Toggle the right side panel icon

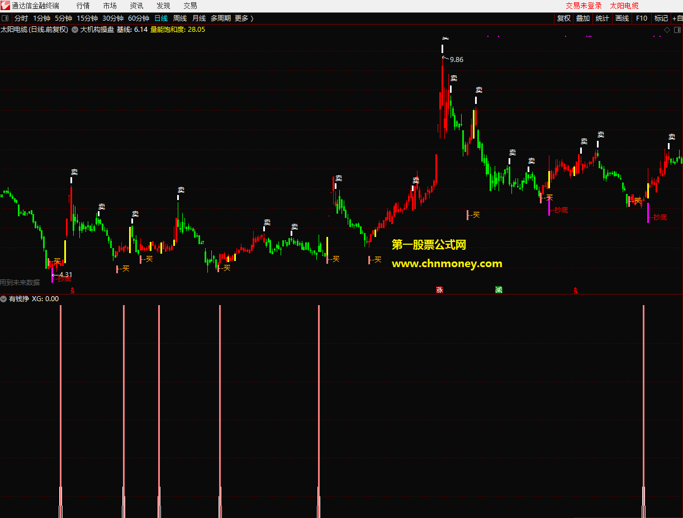pos(677,30)
